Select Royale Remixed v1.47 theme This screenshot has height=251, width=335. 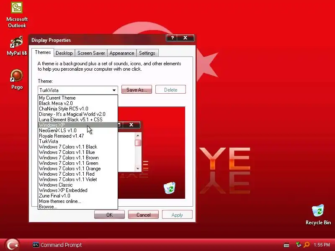point(78,136)
